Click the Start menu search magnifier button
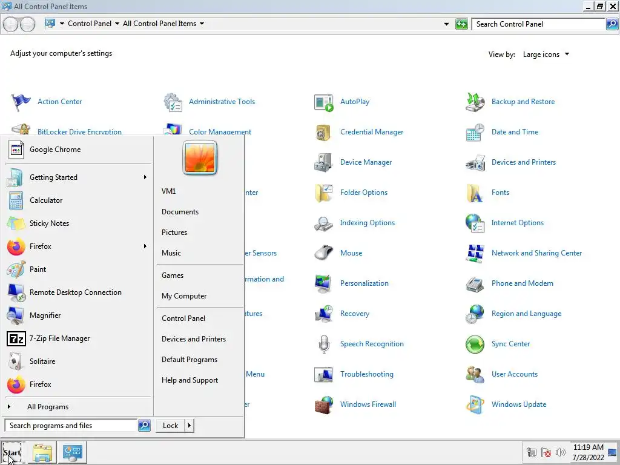620x465 pixels. (144, 426)
